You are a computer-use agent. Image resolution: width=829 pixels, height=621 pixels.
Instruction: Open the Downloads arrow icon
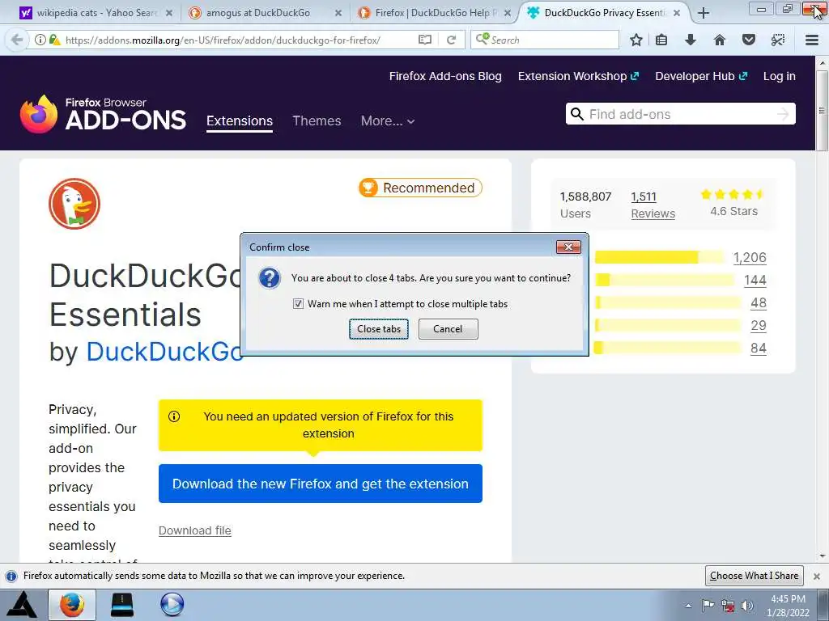click(691, 40)
